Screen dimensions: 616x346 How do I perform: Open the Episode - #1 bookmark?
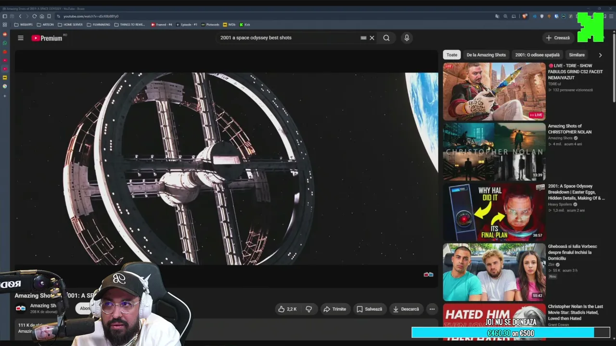tap(187, 25)
